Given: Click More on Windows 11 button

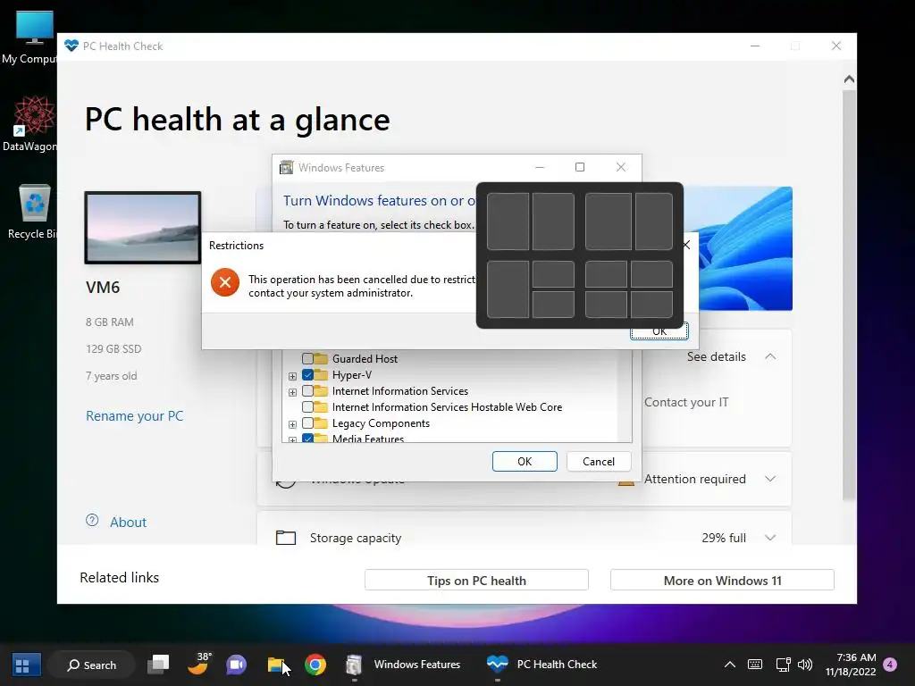Looking at the screenshot, I should [722, 581].
